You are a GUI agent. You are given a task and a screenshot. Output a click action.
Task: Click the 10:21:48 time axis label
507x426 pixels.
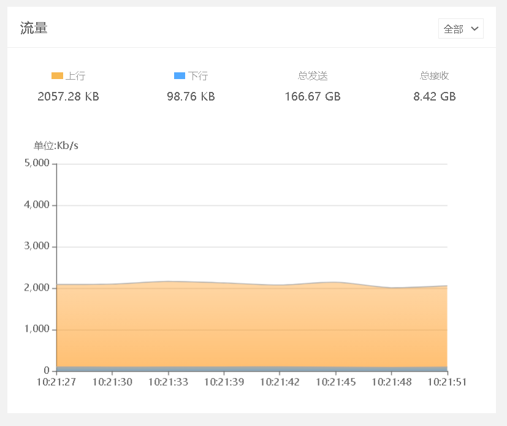pyautogui.click(x=392, y=382)
